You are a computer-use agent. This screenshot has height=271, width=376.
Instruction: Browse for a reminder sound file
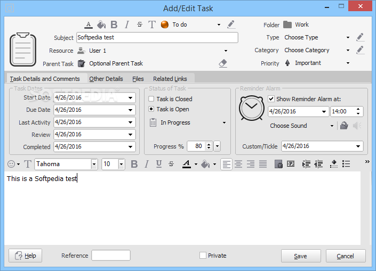344,126
